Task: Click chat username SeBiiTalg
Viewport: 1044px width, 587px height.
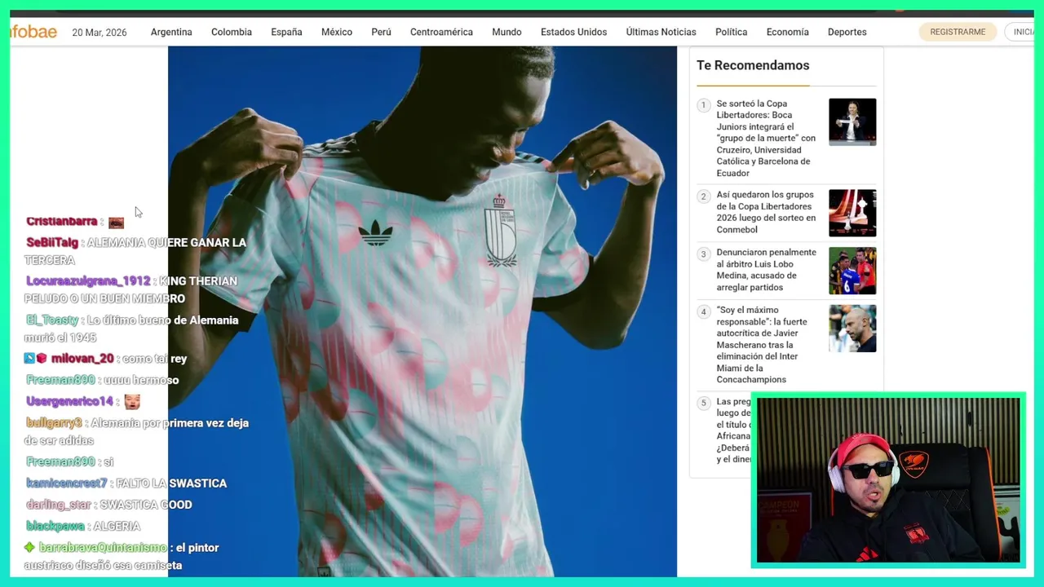Action: [52, 243]
